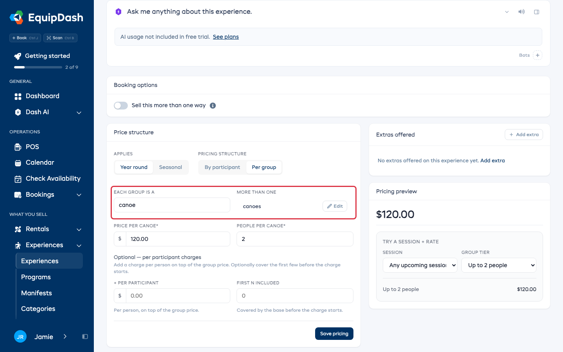Click the Getting started progress bar
Viewport: 563px width, 352px height.
[x=38, y=67]
